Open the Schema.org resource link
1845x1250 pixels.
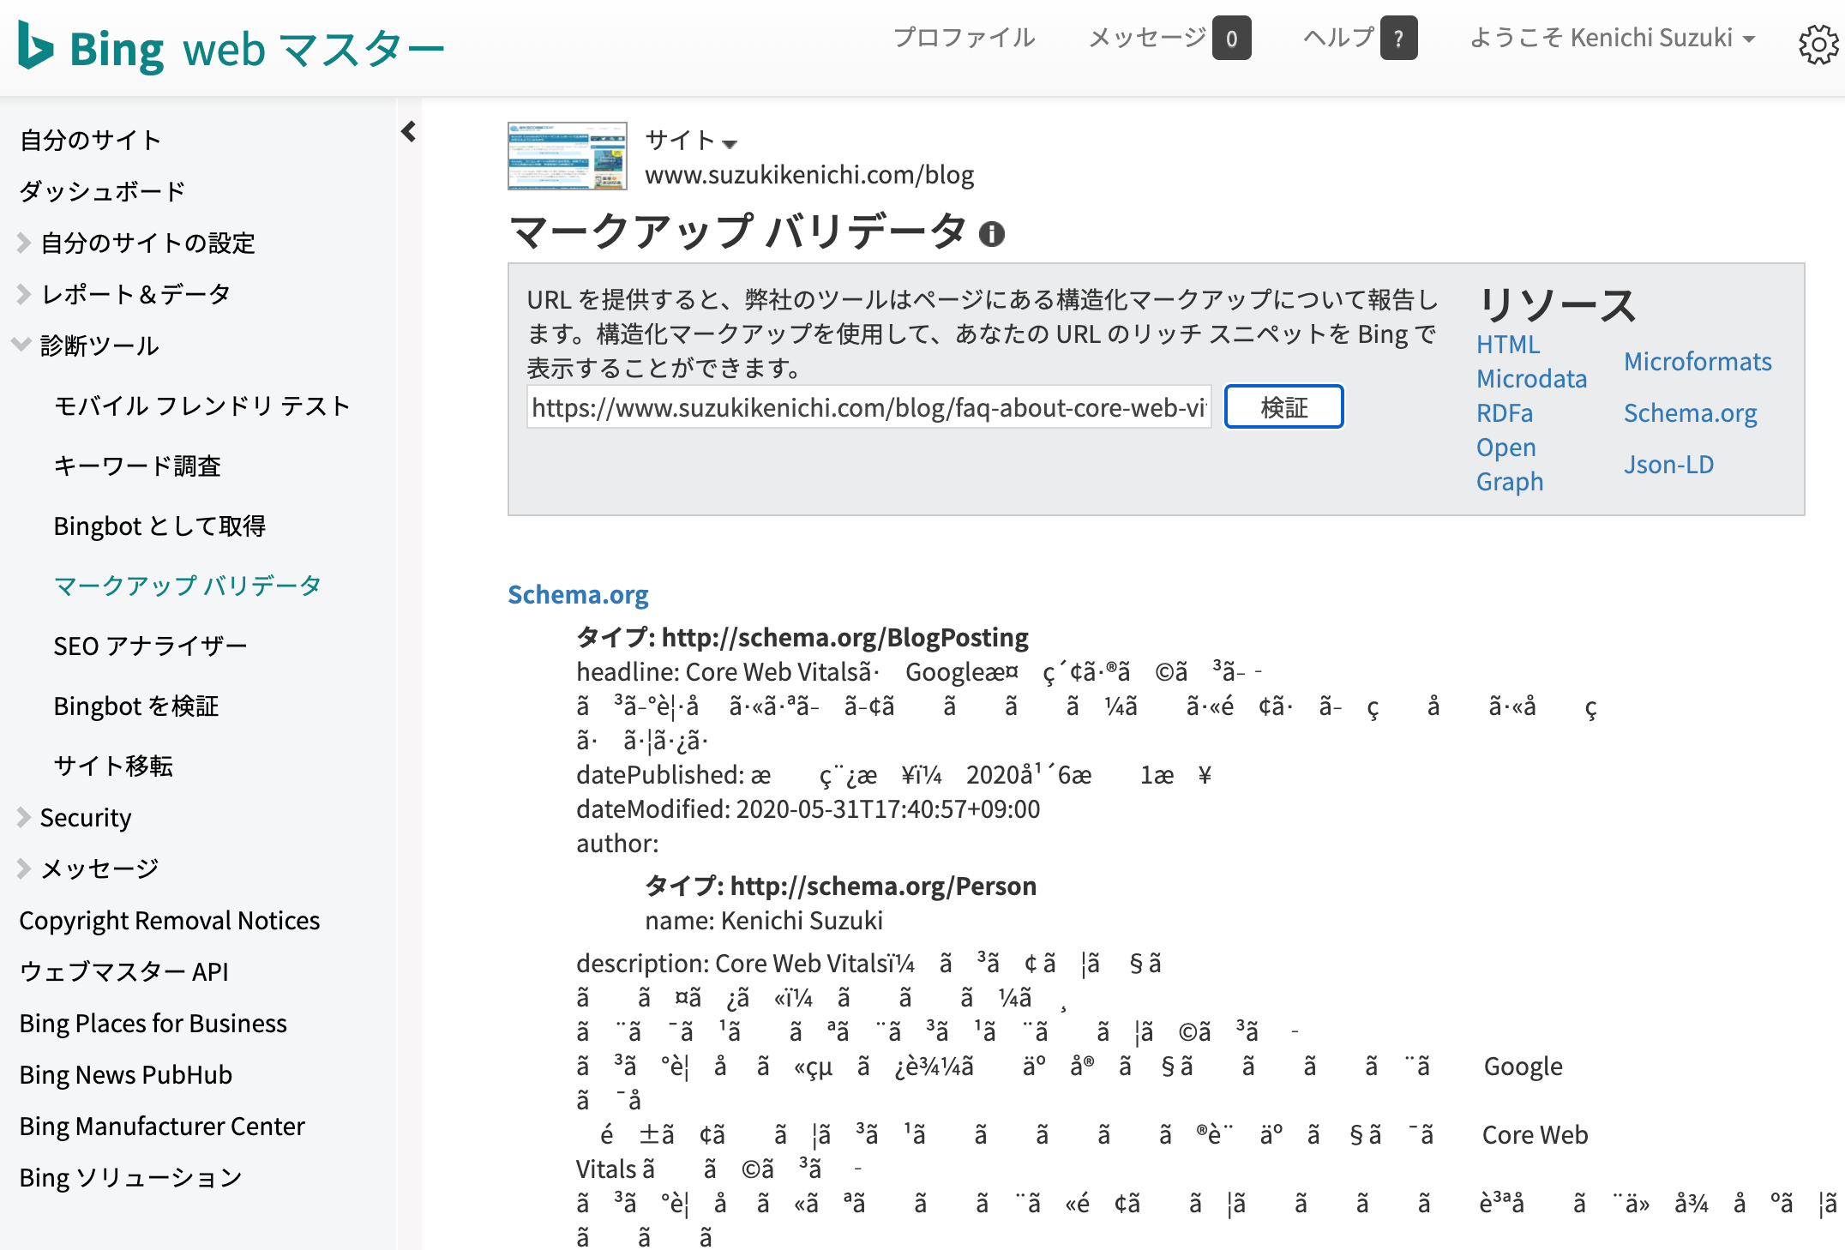(x=1690, y=412)
